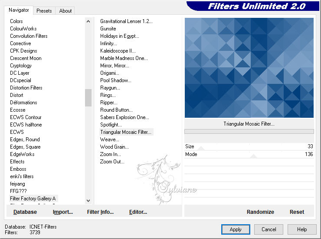Click the category list scrollbar thumb
The height and width of the screenshot is (239, 321).
click(x=88, y=98)
